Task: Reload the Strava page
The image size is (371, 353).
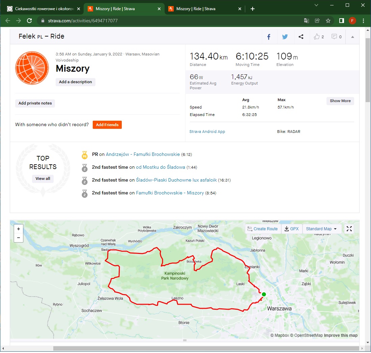Action: [x=29, y=21]
